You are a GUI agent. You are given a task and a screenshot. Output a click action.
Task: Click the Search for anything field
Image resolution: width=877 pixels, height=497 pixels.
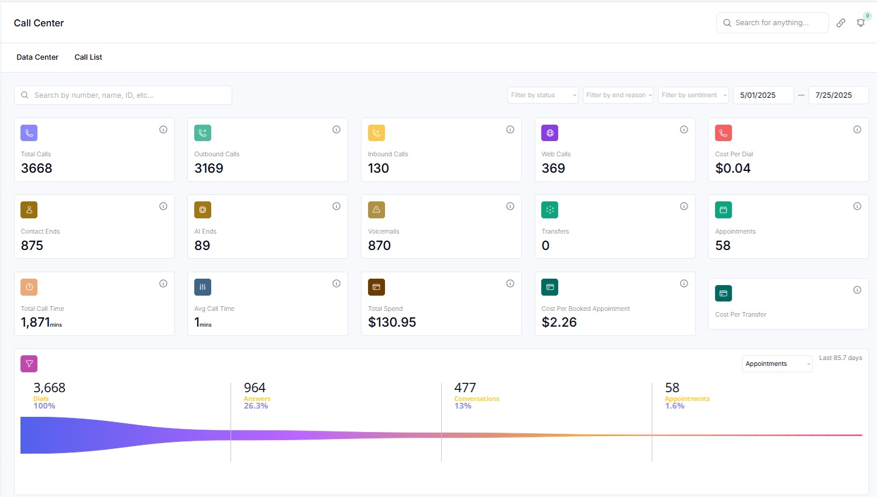tap(772, 23)
